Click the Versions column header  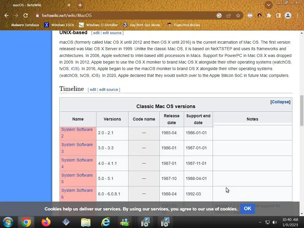point(112,119)
